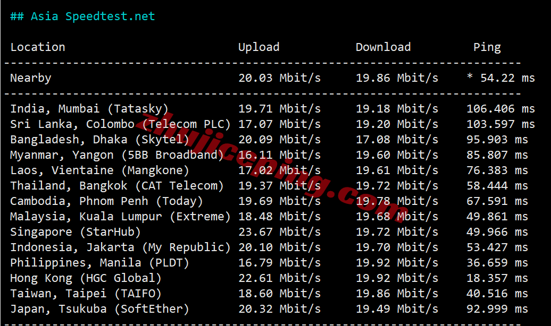
Task: Click Taiwan upload 18.60 Mbit/s
Action: point(279,294)
